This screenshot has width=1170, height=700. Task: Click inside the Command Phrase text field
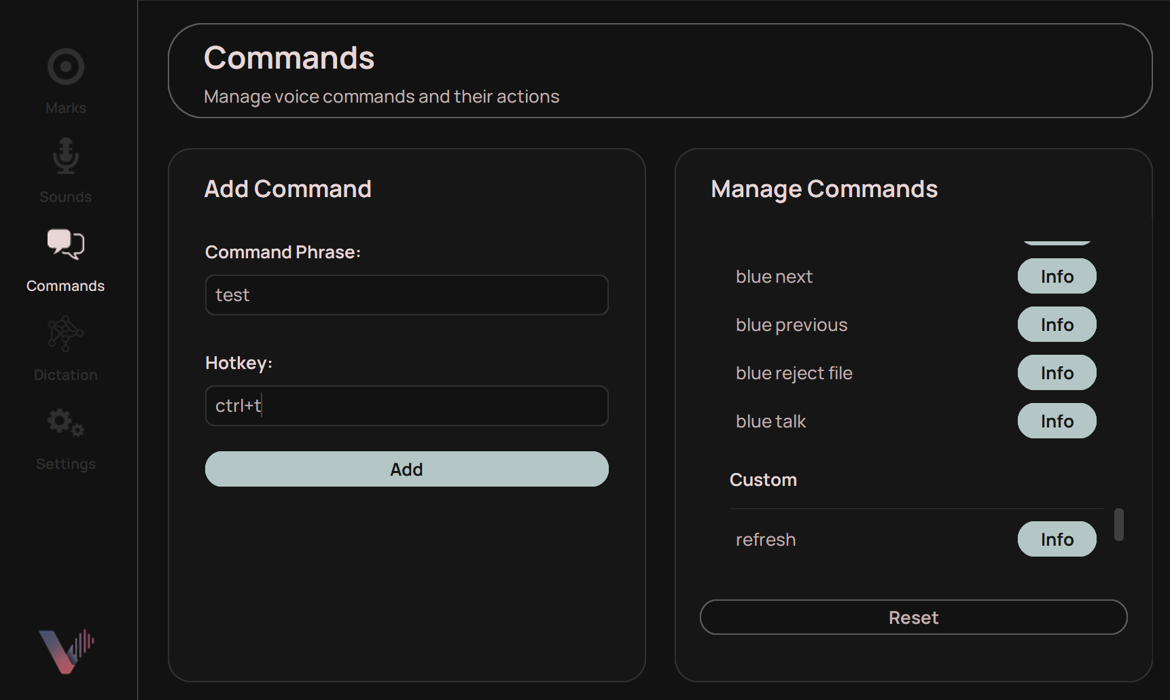pos(406,295)
